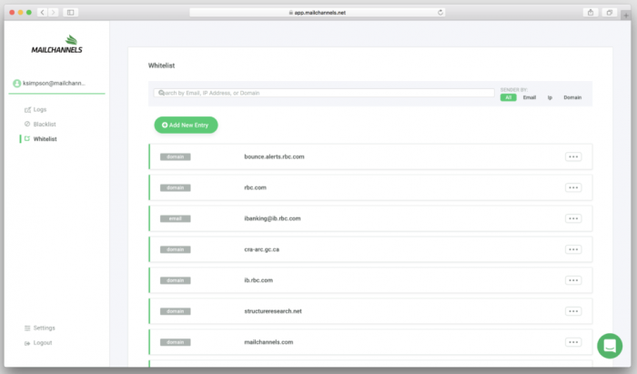The height and width of the screenshot is (374, 637).
Task: Click the Whitelist check icon
Action: 27,138
